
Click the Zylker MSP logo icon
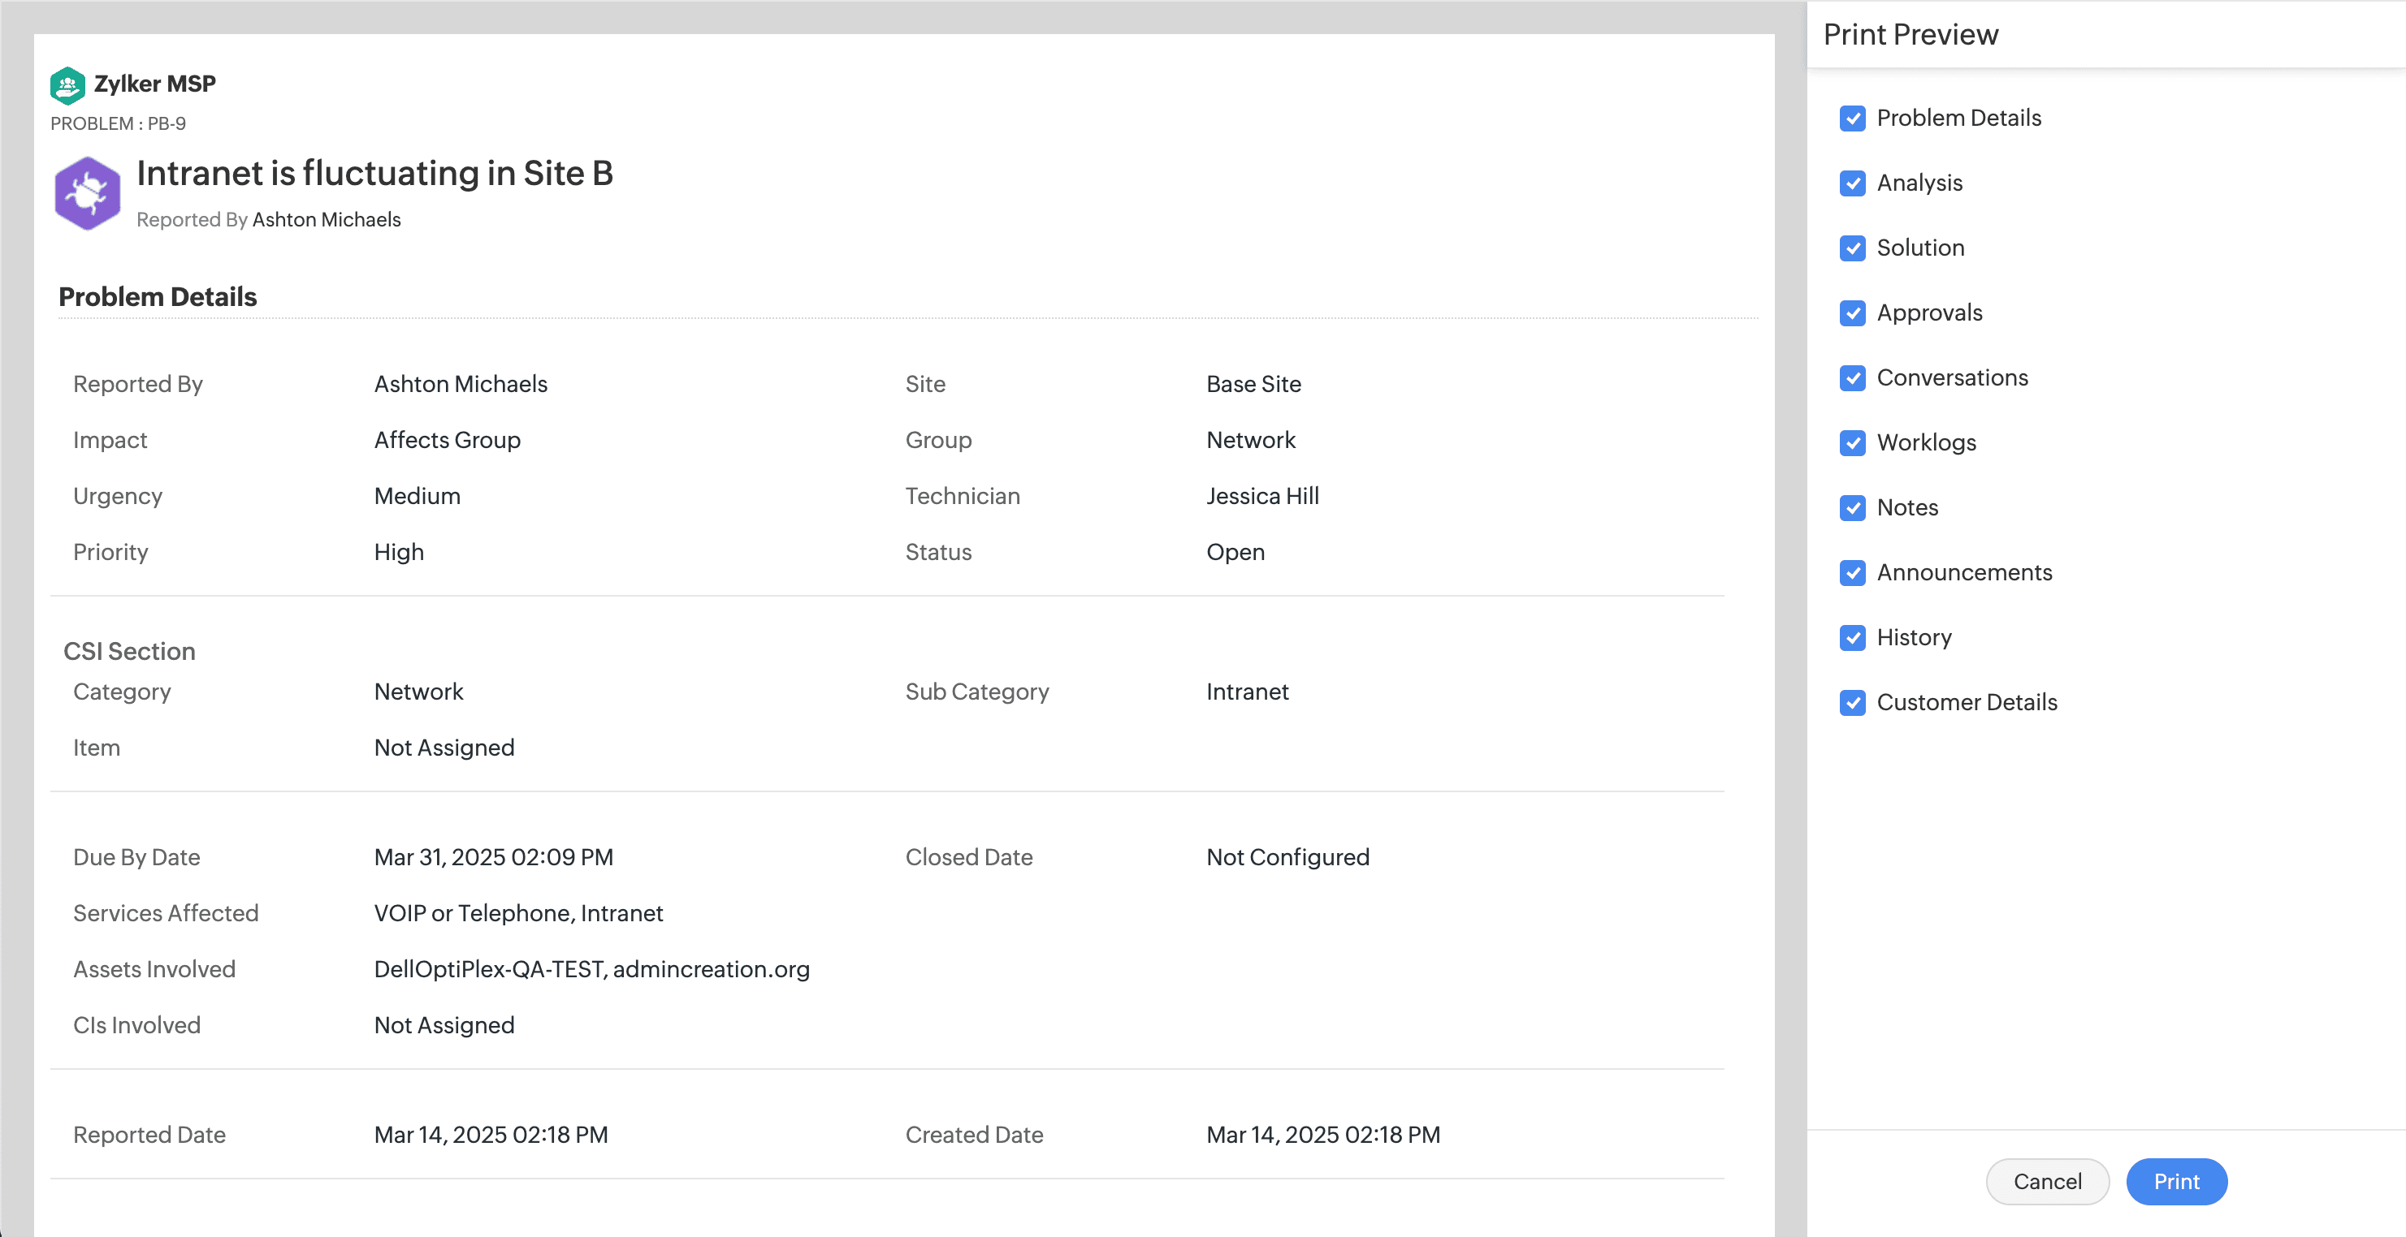pyautogui.click(x=67, y=85)
